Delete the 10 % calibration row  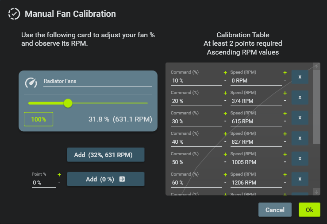click(300, 77)
